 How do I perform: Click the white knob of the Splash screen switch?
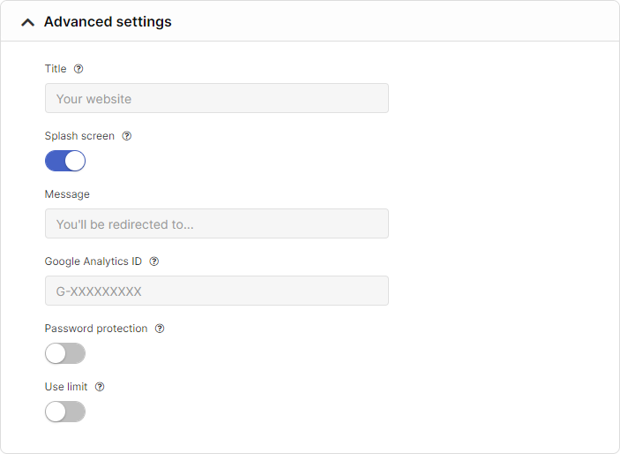click(x=75, y=161)
